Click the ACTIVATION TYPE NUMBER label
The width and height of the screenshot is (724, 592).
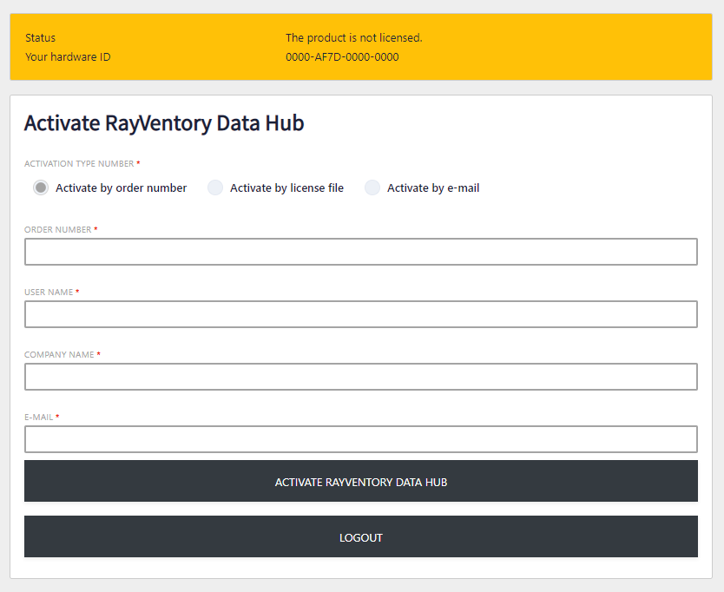pos(79,164)
